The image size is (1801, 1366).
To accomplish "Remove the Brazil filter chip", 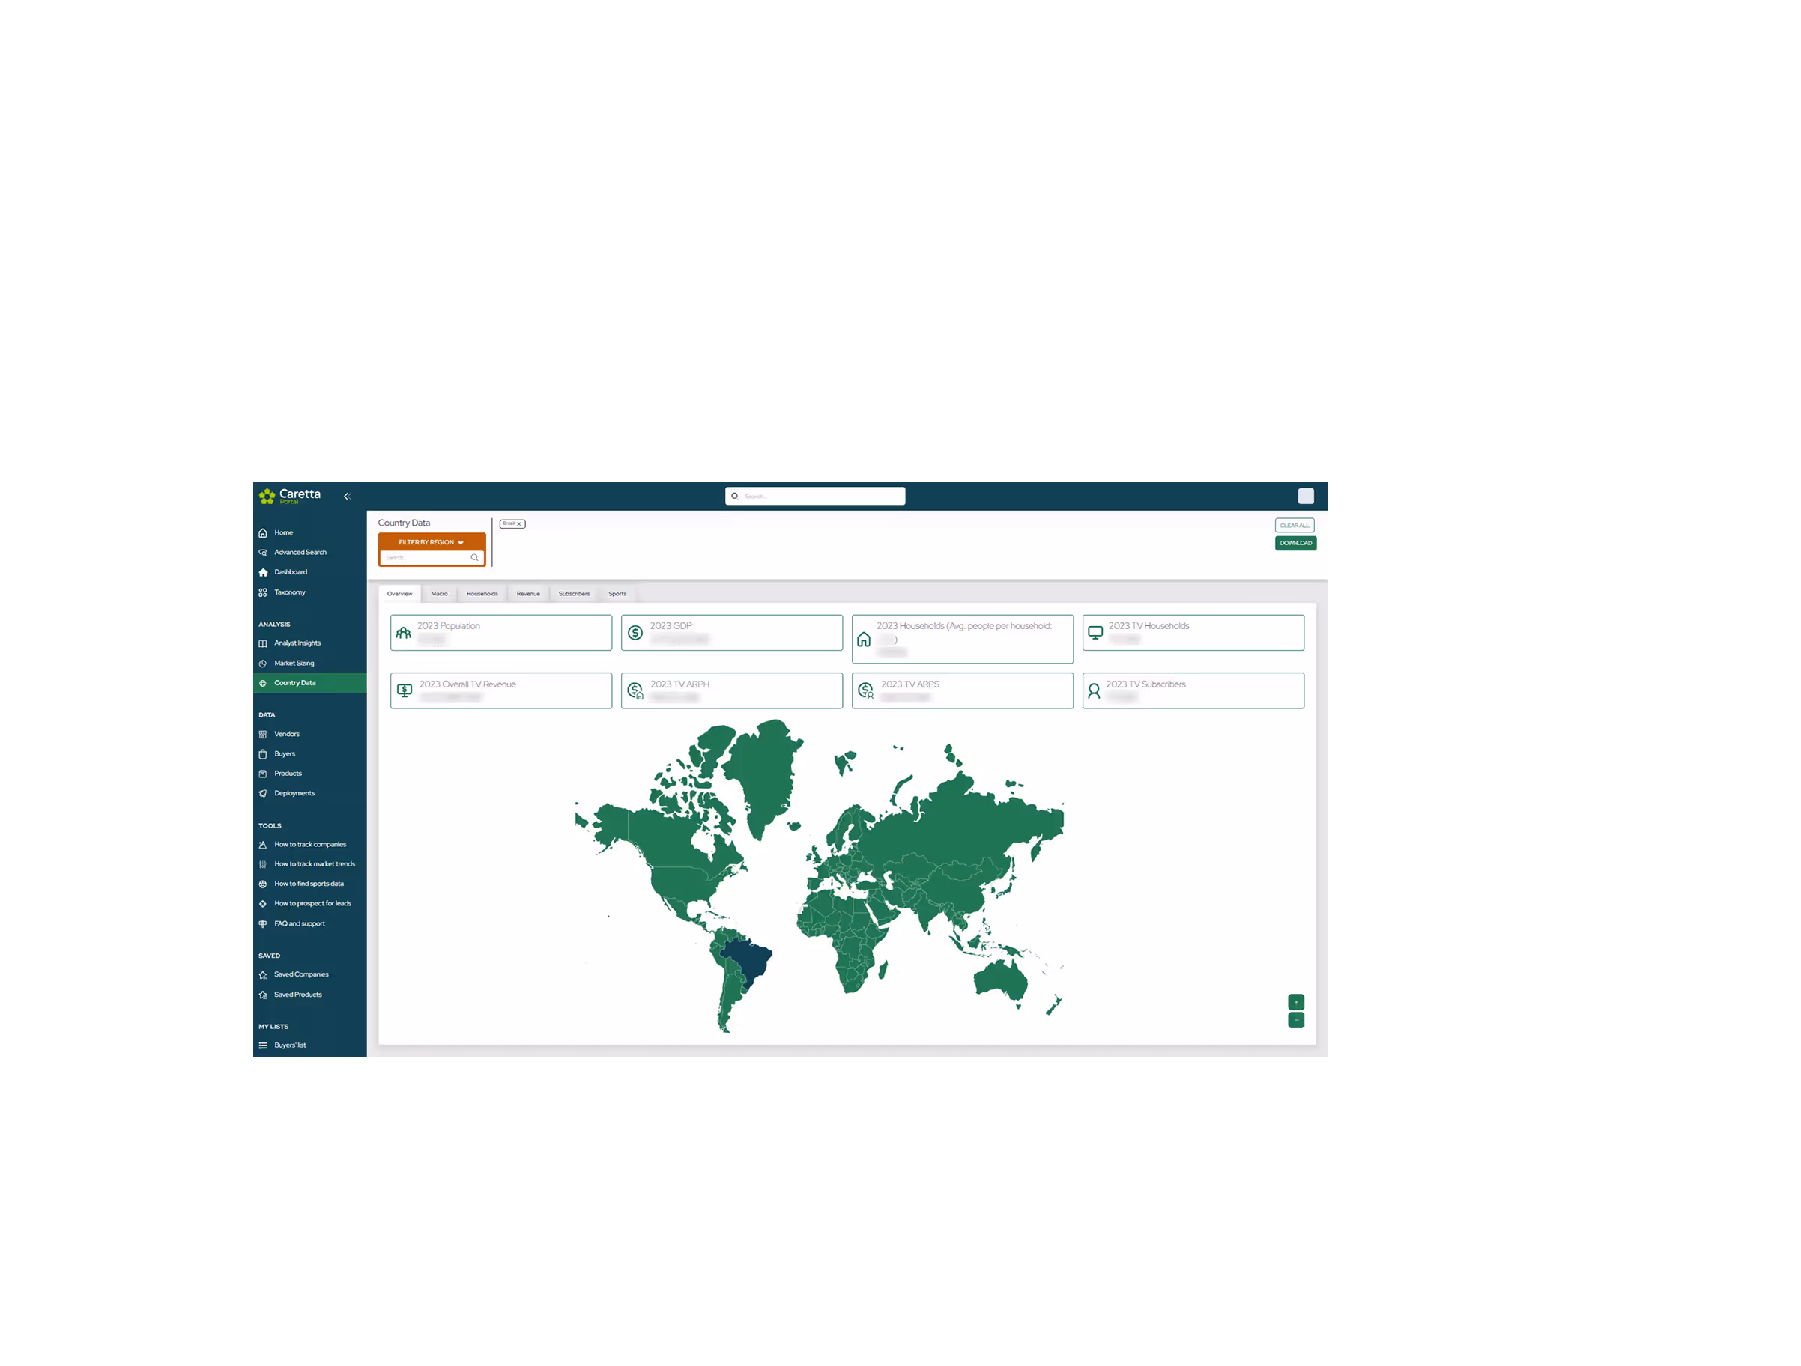I will pyautogui.click(x=518, y=524).
